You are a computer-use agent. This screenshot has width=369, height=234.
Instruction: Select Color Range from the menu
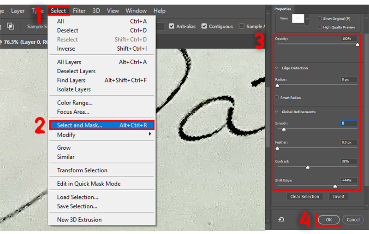tap(75, 103)
